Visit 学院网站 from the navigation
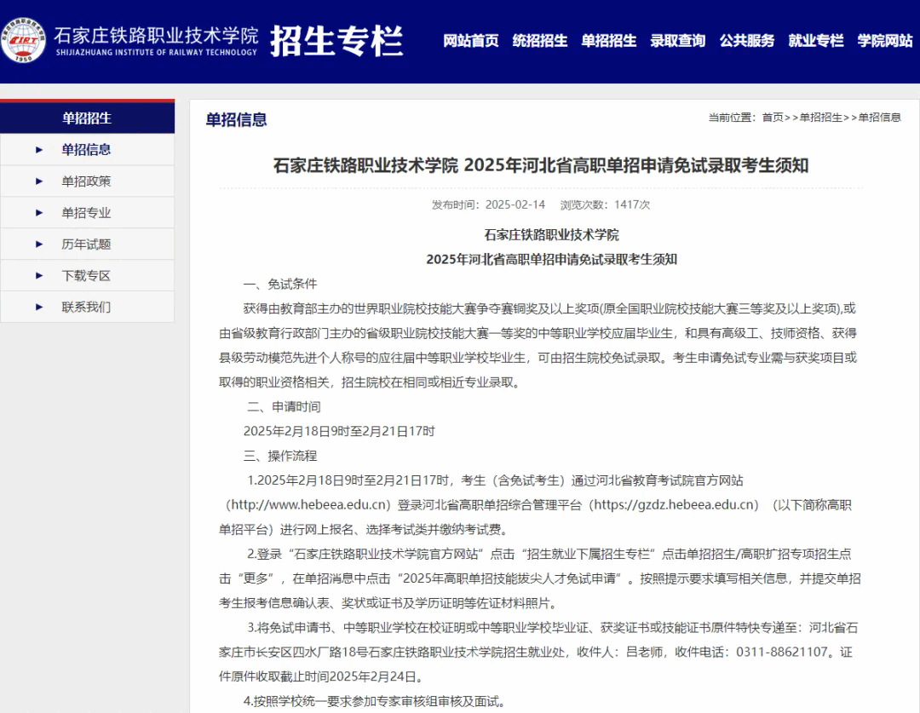 tap(885, 41)
